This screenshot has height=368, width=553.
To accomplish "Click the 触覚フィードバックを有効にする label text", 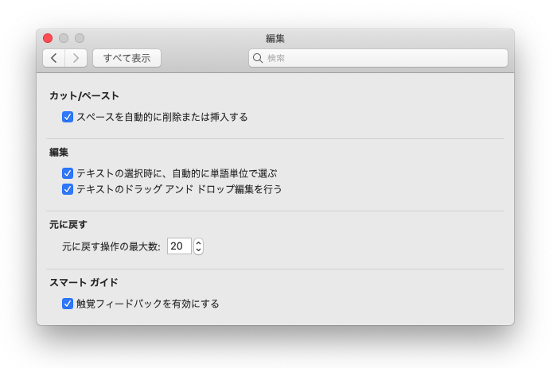I will click(148, 304).
